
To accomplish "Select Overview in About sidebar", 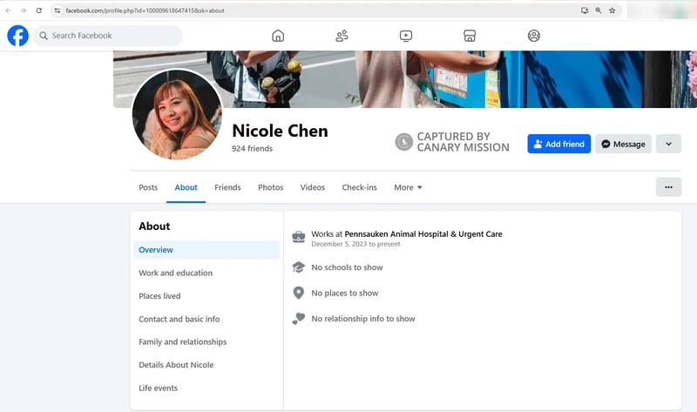I will click(x=206, y=250).
